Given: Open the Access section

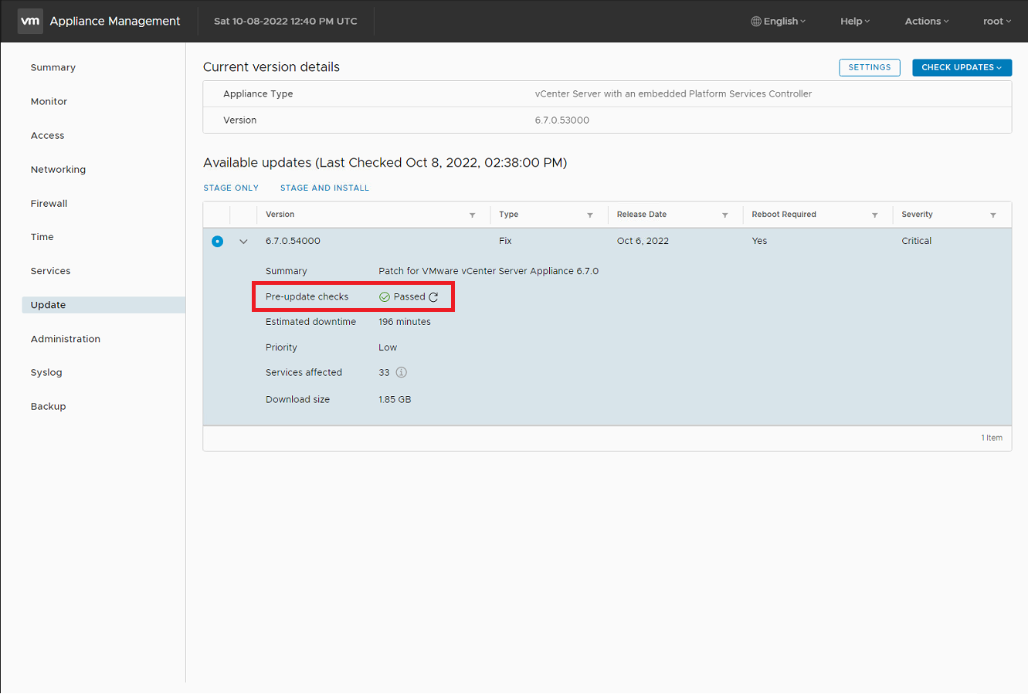Looking at the screenshot, I should tap(48, 136).
